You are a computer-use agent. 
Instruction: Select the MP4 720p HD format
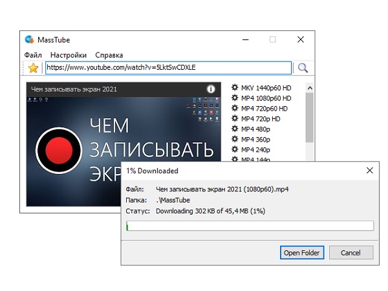click(261, 119)
